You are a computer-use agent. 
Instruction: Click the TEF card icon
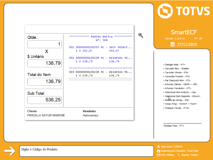(x=158, y=155)
